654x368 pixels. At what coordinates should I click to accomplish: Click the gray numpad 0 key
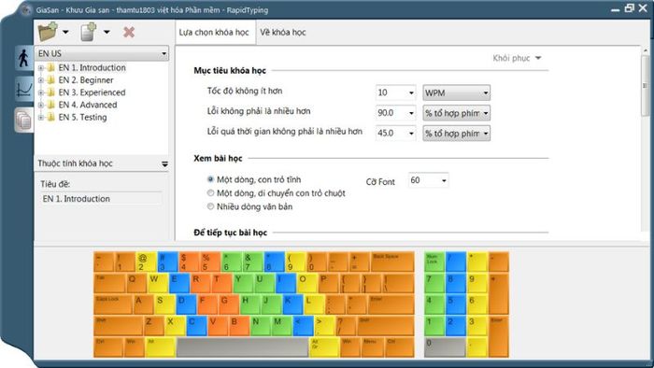click(x=445, y=347)
